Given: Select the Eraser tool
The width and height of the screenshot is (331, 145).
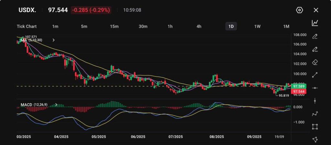Looking at the screenshot, I should (x=315, y=62).
